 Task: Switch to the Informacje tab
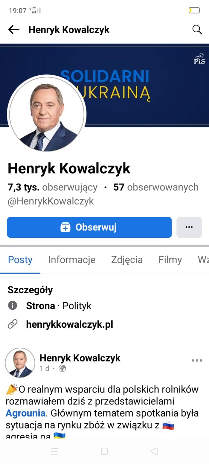(x=72, y=260)
